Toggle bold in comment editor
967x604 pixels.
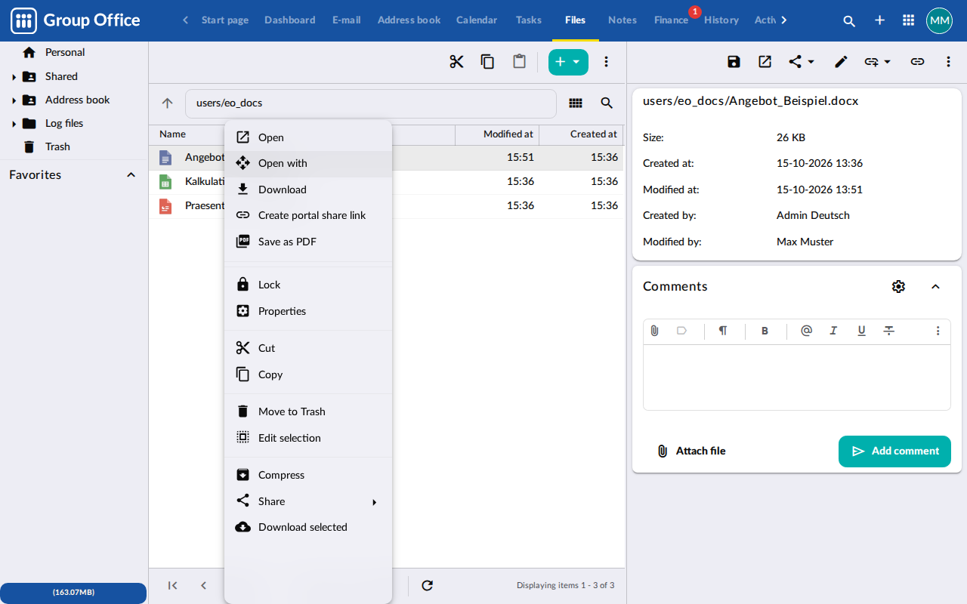click(x=765, y=331)
